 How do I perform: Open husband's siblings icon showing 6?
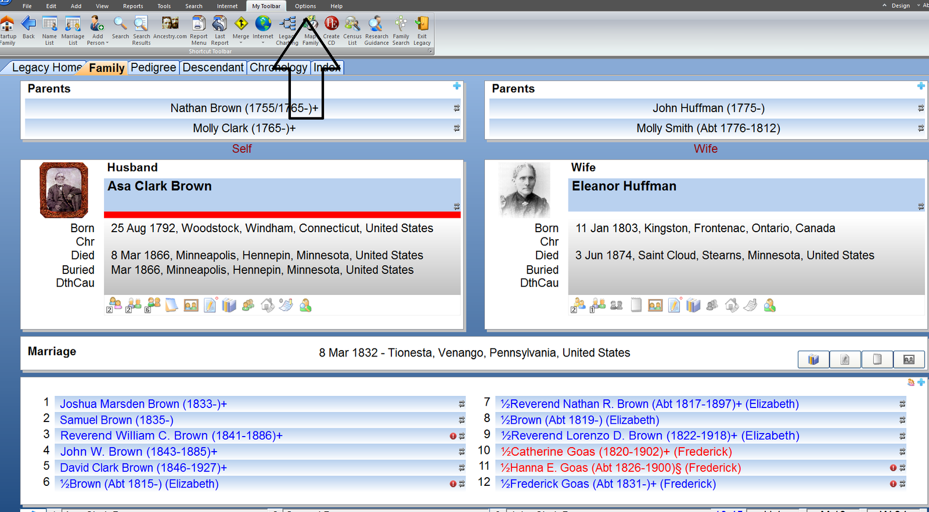[x=153, y=305]
